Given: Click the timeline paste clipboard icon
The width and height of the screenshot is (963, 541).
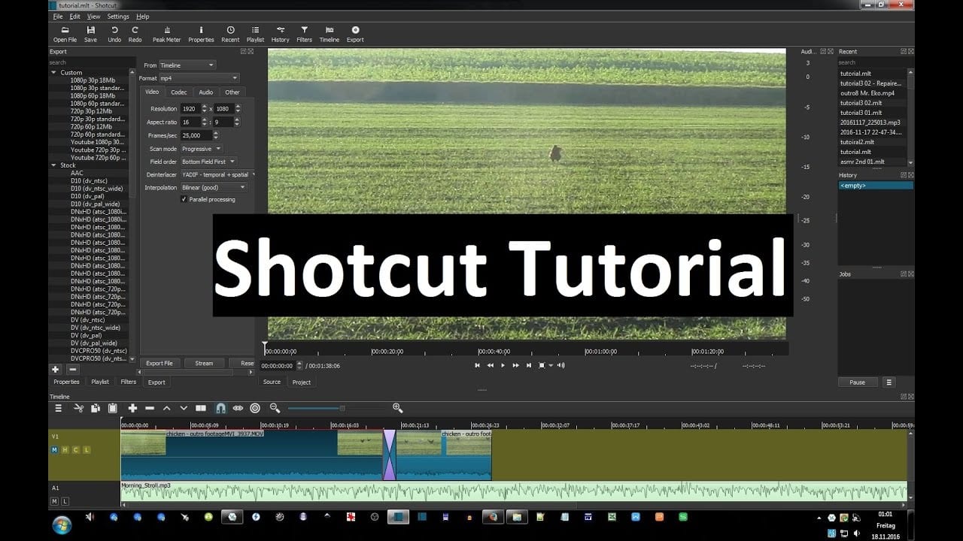Looking at the screenshot, I should [113, 408].
